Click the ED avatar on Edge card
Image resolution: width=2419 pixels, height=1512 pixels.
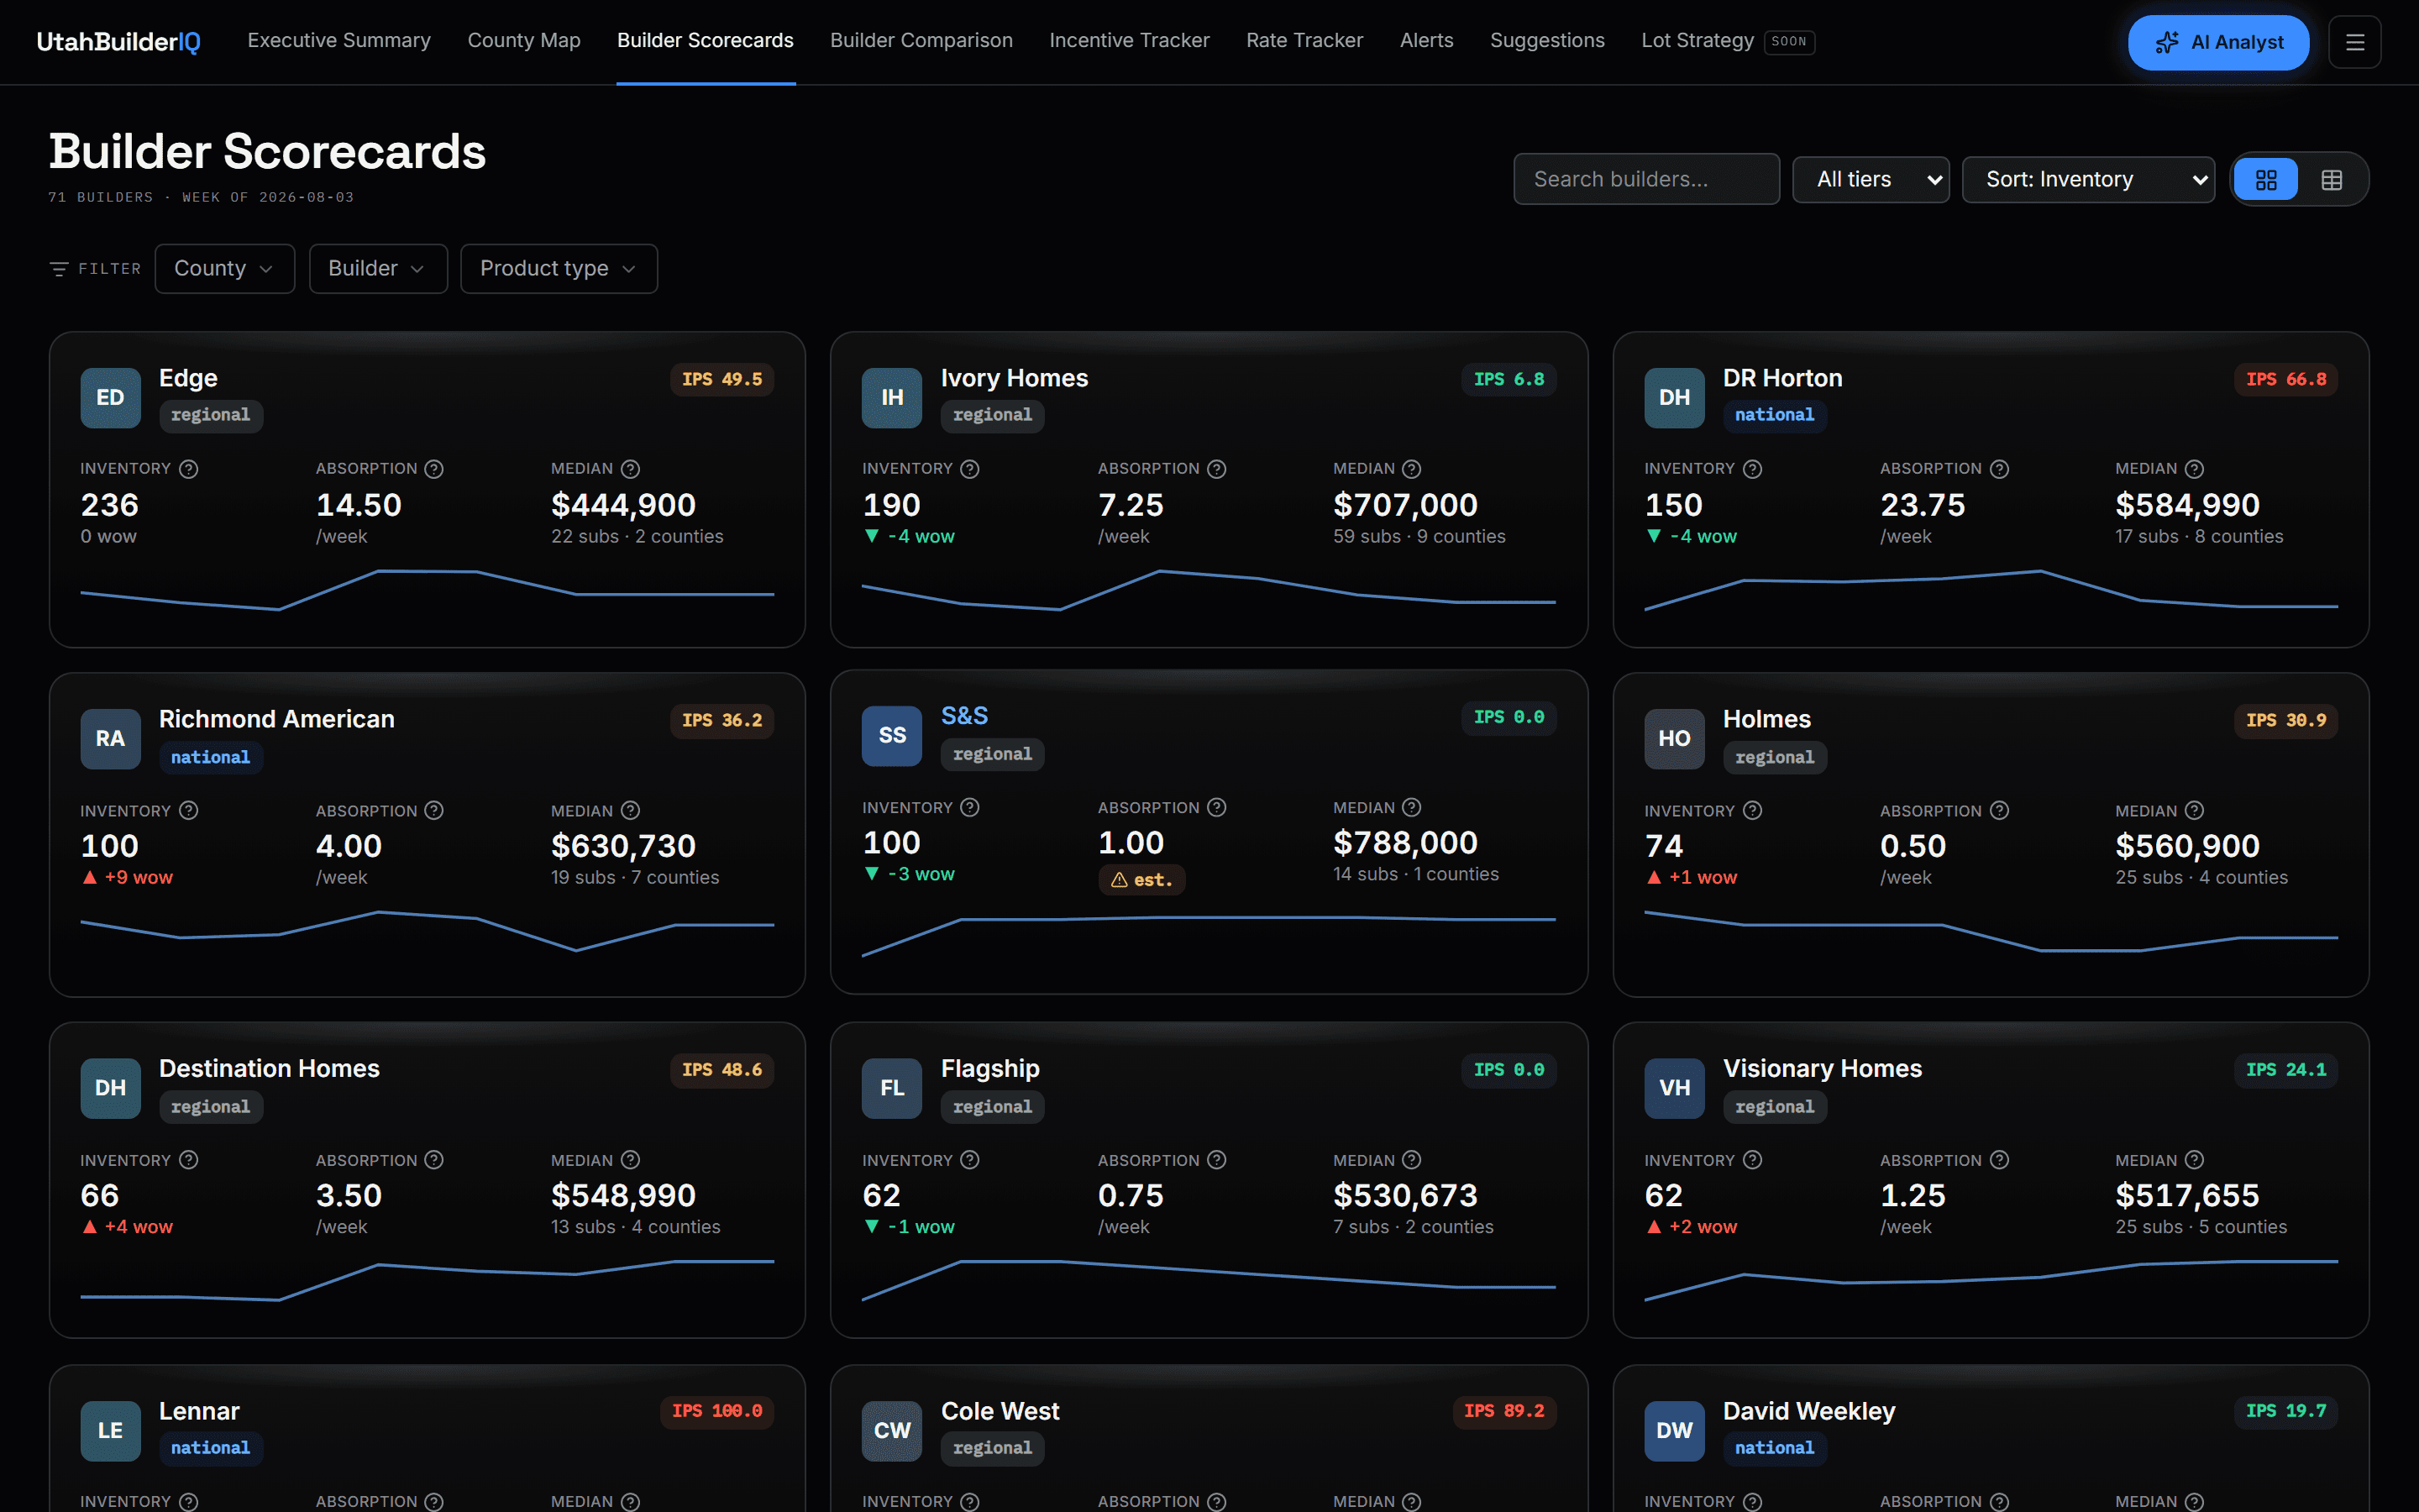click(x=110, y=398)
